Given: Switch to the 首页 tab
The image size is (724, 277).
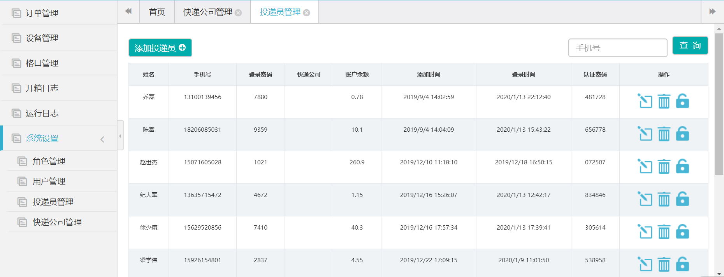Looking at the screenshot, I should pyautogui.click(x=157, y=12).
